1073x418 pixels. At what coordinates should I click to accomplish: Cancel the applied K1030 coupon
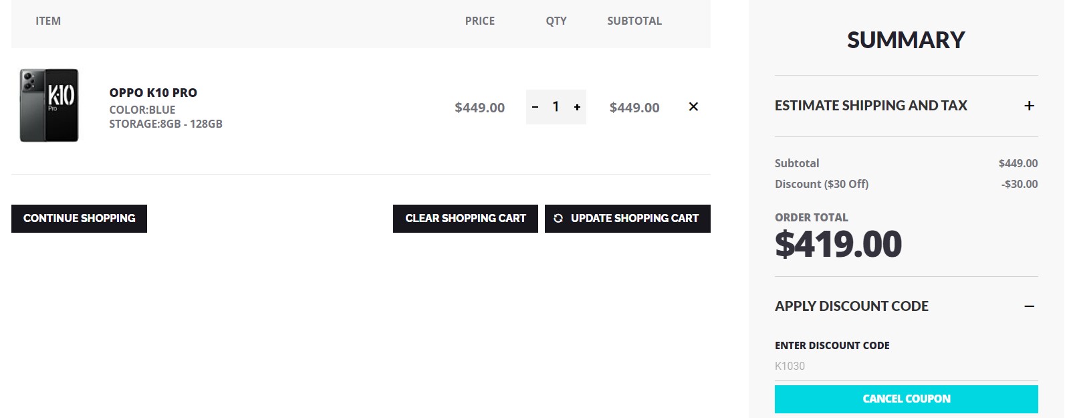[906, 399]
